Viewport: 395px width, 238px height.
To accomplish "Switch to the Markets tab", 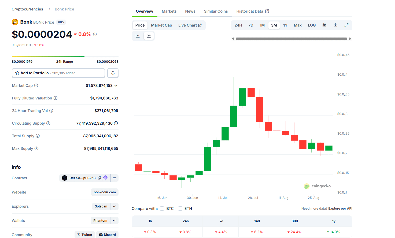I will pos(169,11).
